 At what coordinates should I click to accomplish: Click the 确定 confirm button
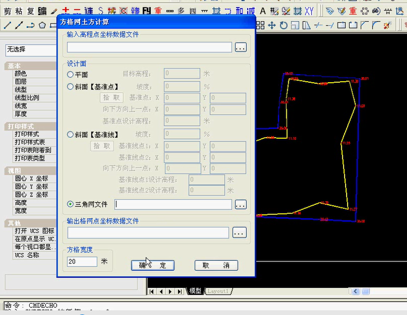152,265
